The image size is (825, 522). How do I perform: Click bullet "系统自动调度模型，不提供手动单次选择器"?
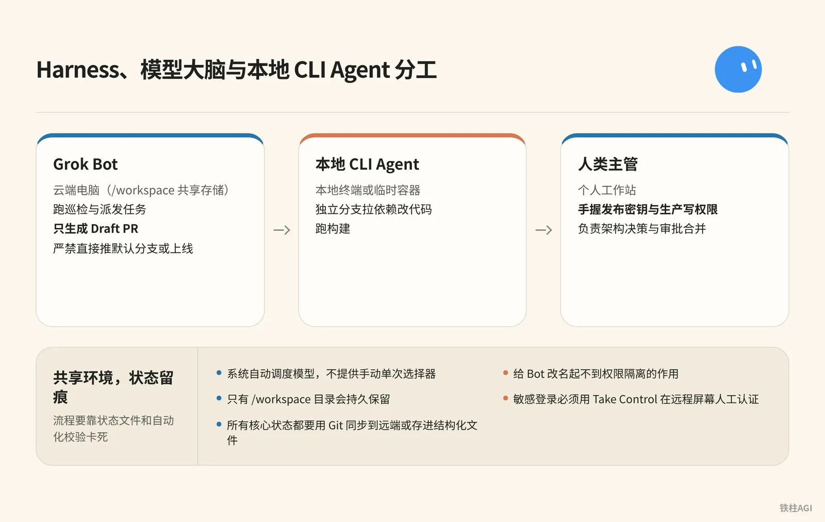(x=331, y=374)
